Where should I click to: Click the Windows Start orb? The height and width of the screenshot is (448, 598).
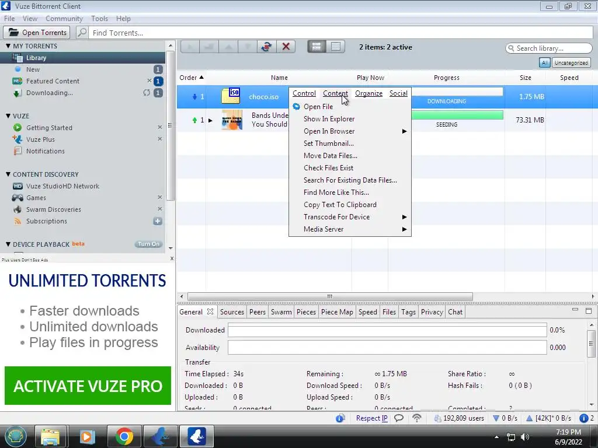[x=15, y=436]
